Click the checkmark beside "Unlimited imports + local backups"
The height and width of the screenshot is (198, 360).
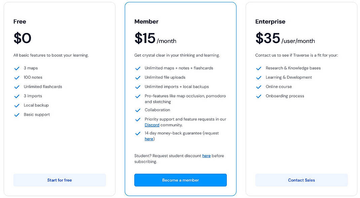138,87
